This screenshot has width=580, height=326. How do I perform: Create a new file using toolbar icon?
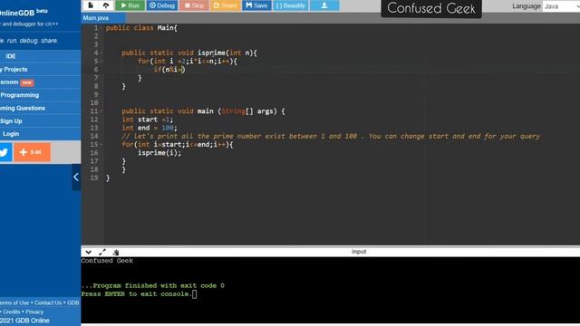pos(91,5)
